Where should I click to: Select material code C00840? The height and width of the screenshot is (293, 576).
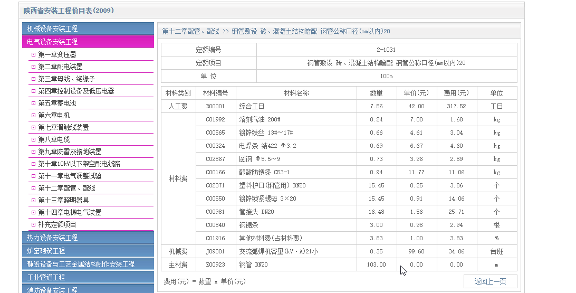(x=215, y=225)
